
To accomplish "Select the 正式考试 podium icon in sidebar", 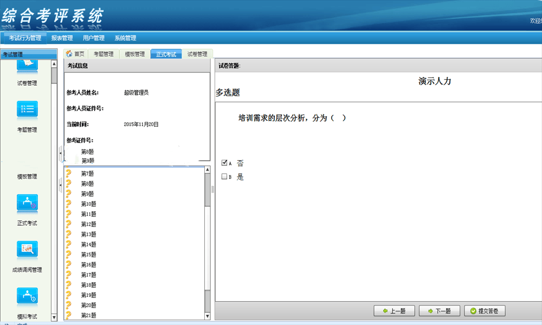I will 27,203.
